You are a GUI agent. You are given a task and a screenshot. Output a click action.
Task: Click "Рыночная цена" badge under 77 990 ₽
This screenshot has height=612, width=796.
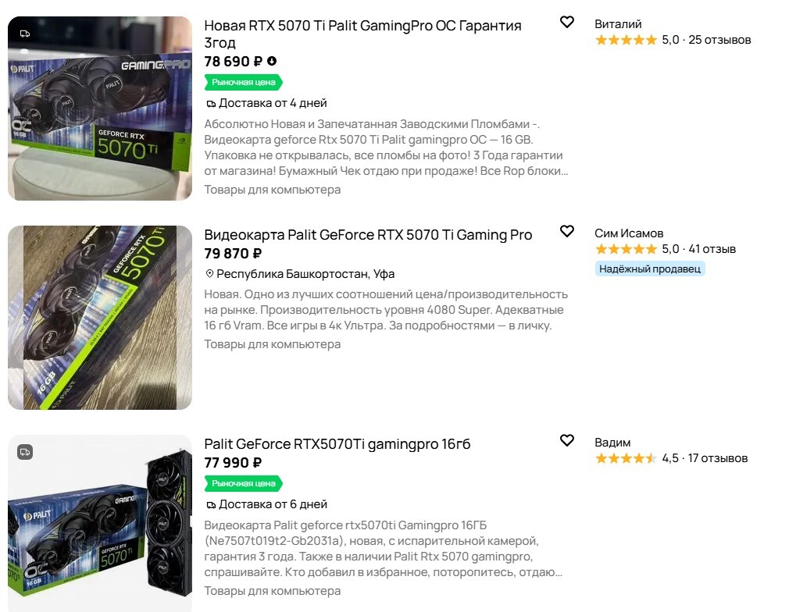coord(243,484)
